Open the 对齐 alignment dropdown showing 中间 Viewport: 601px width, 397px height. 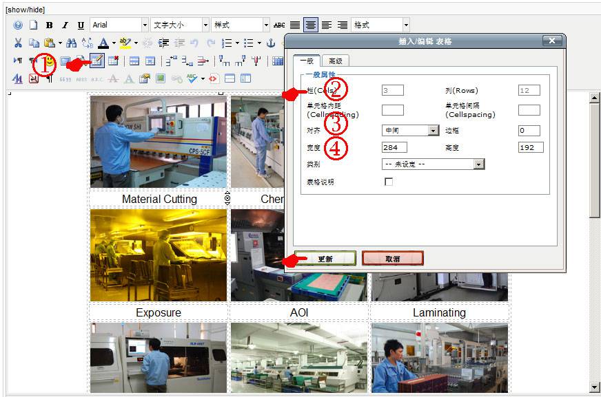click(410, 129)
